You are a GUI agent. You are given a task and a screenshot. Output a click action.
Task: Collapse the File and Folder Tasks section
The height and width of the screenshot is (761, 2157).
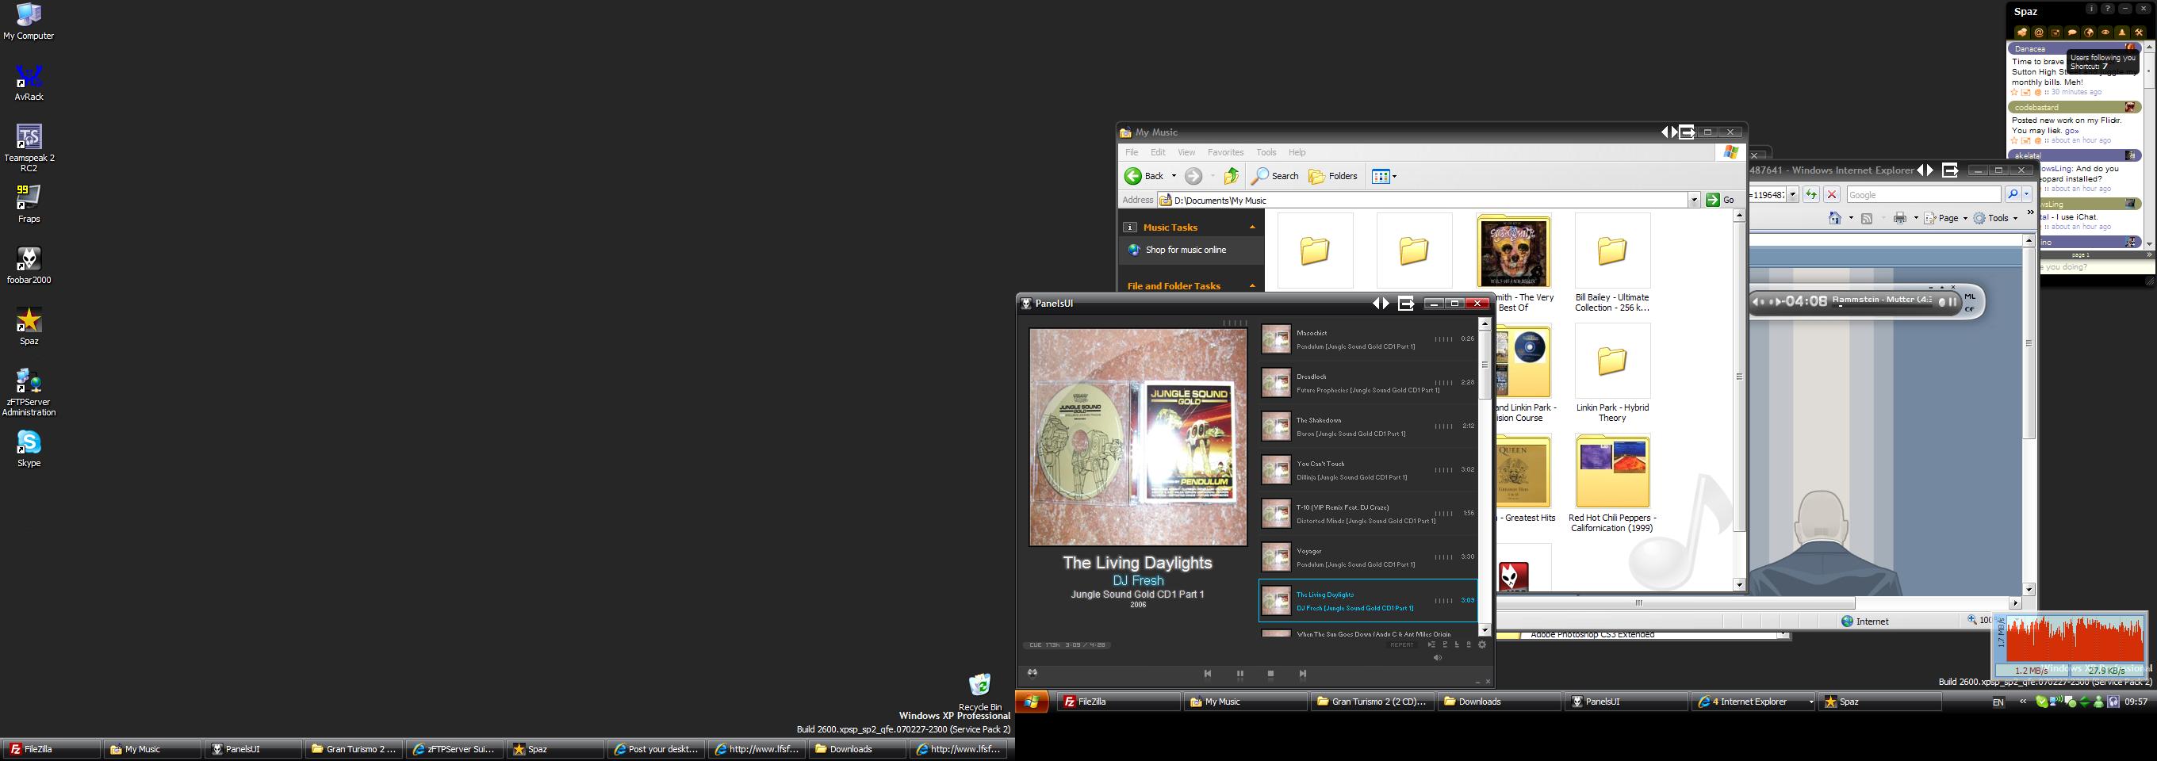point(1253,286)
